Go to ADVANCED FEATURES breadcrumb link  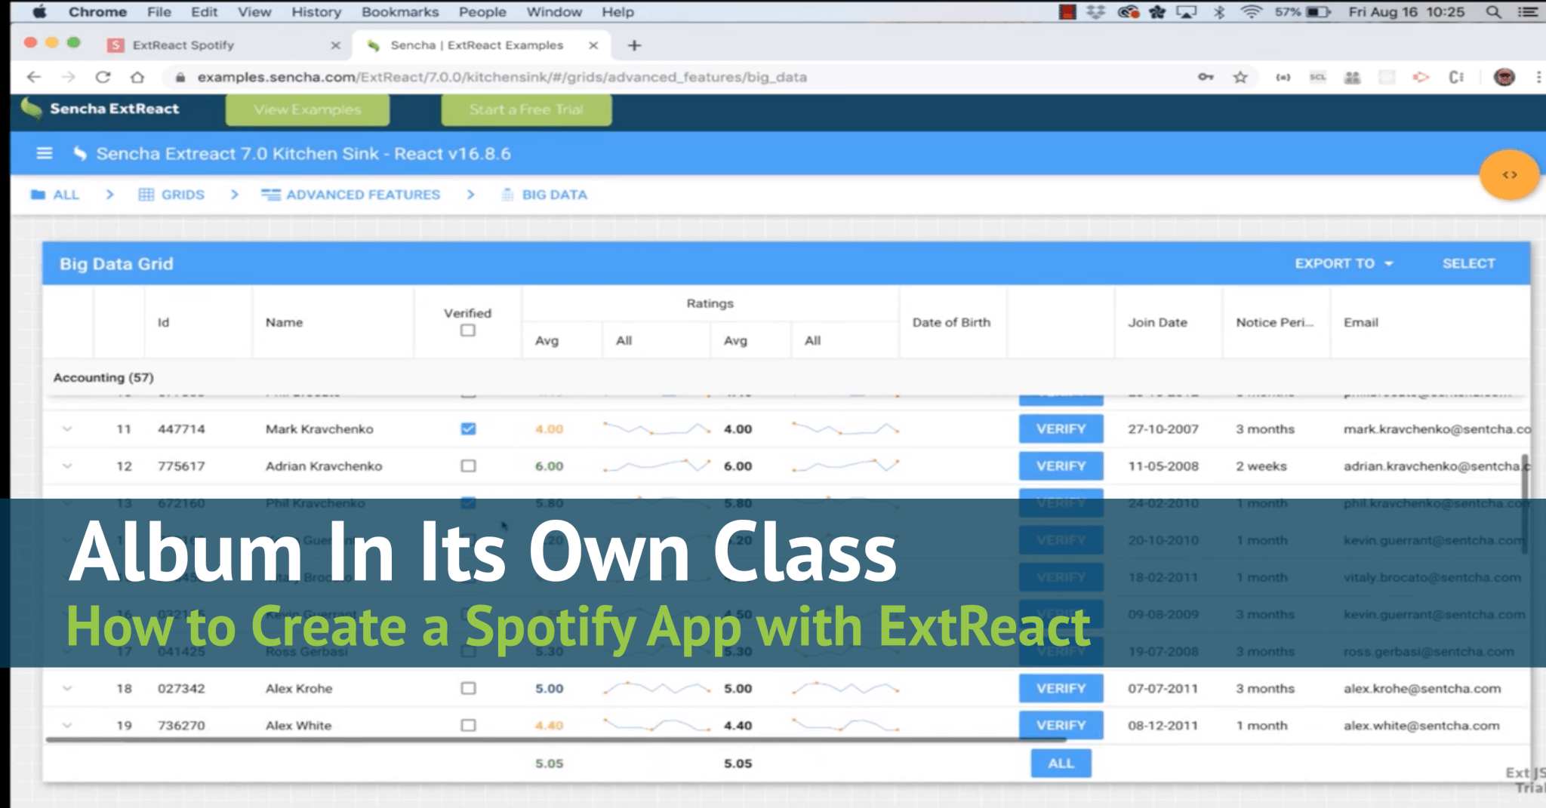pos(350,195)
